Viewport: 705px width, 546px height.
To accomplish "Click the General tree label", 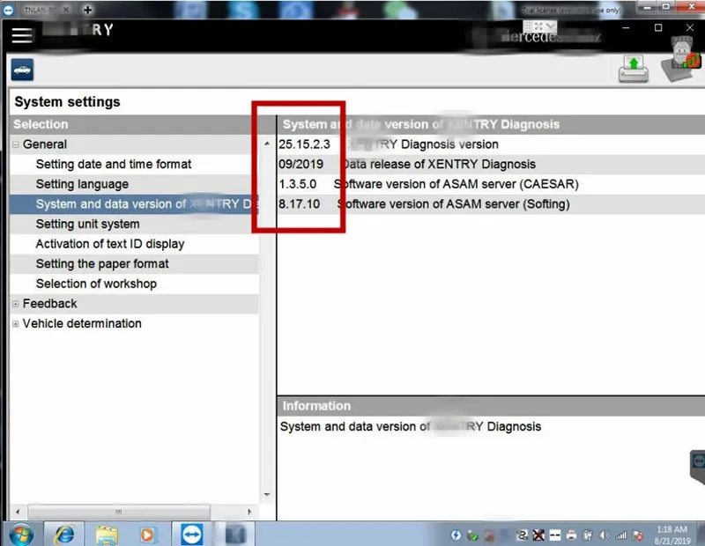I will (x=45, y=144).
